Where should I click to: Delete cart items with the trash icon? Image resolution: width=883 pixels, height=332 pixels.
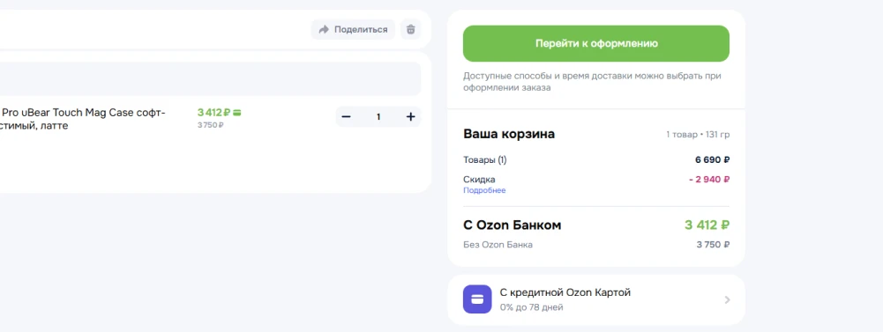point(410,29)
